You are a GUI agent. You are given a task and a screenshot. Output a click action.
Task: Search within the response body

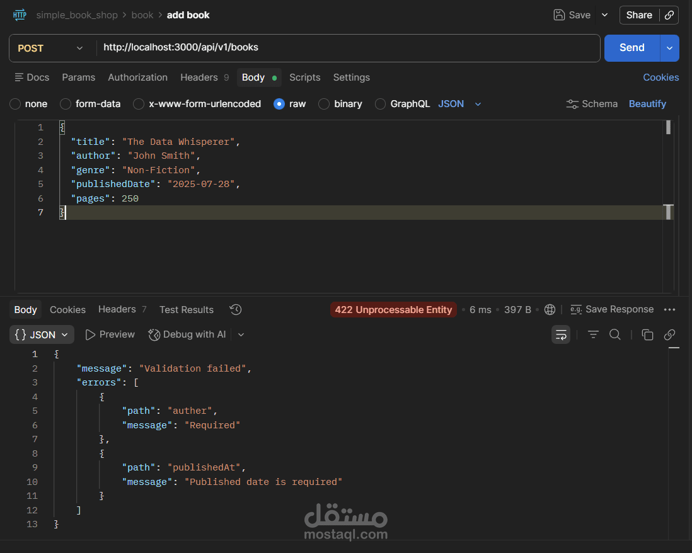tap(615, 334)
